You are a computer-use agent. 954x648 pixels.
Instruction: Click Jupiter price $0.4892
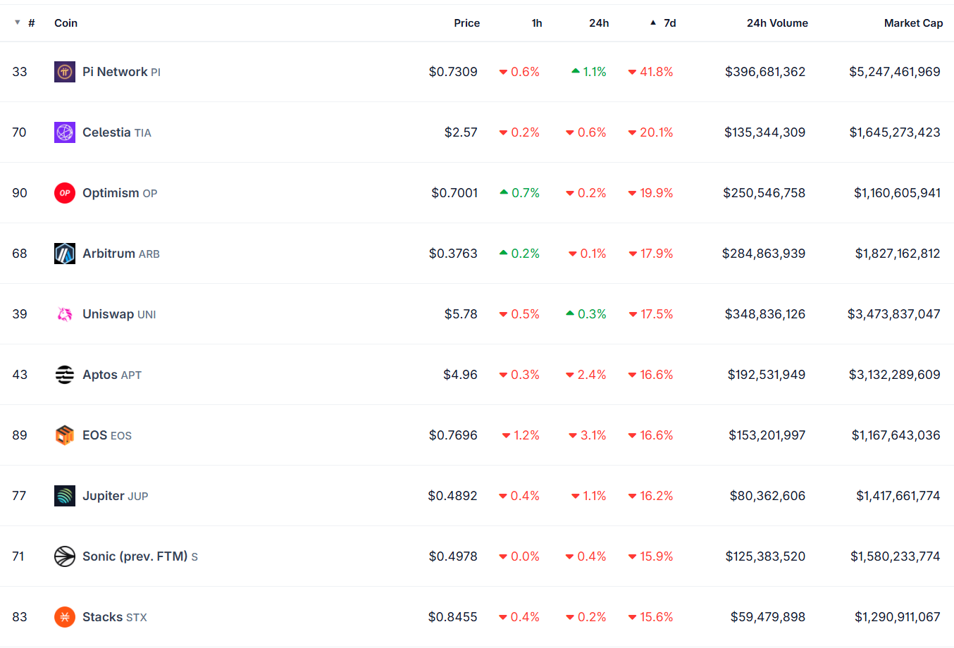point(452,496)
